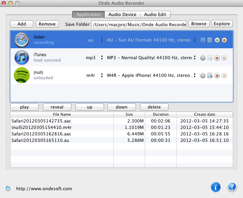Click the iTunes load succeed status text
Image resolution: width=243 pixels, height=198 pixels.
pos(47,60)
